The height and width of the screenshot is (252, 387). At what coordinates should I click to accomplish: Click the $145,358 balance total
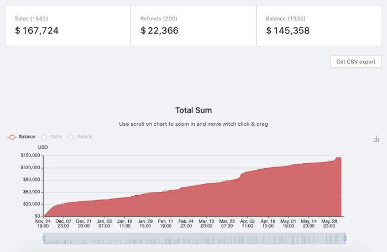coord(288,31)
